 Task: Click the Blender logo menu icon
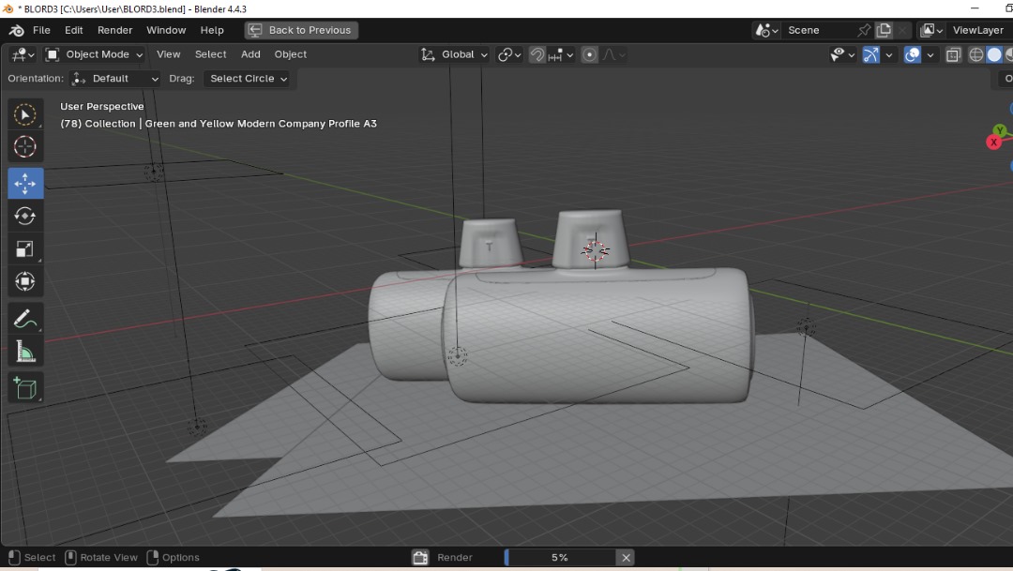pyautogui.click(x=16, y=30)
